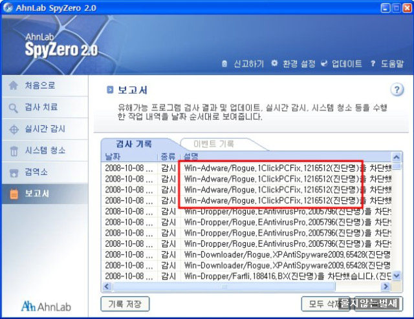Sort by the 종류 column header
Screen dimensions: 414x319
click(x=168, y=157)
